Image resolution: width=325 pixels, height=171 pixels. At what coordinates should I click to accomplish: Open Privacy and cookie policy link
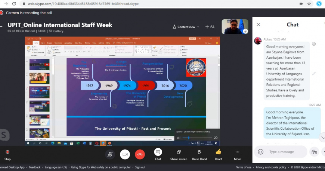(271, 167)
